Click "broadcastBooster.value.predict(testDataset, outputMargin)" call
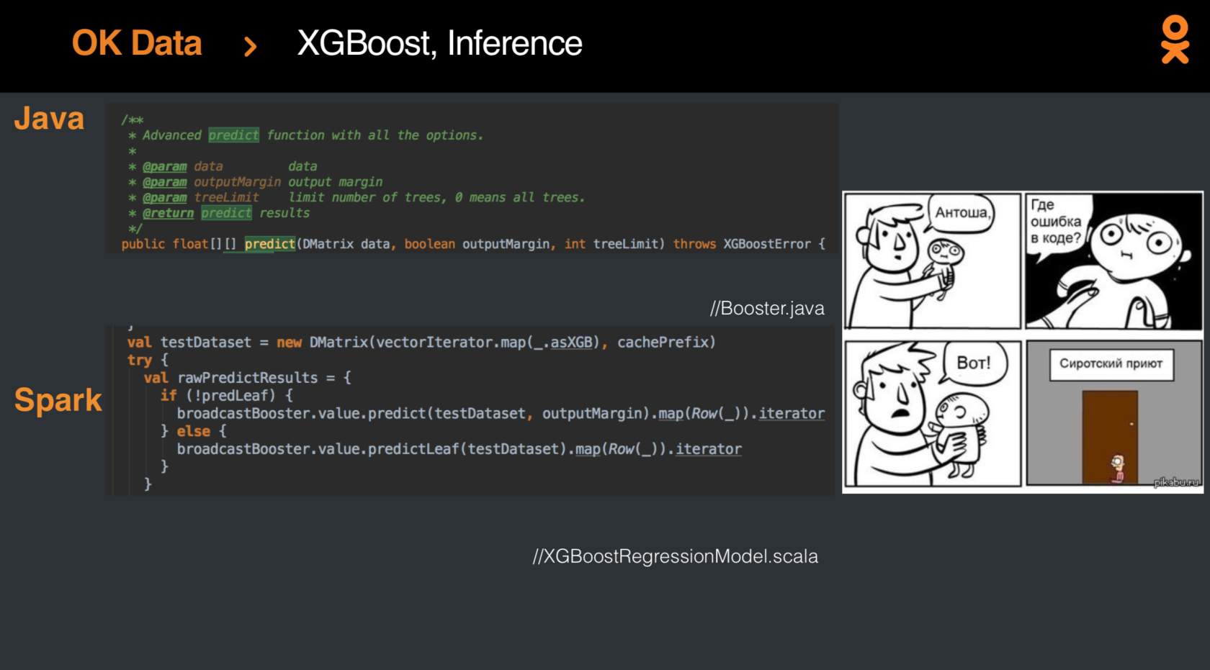The width and height of the screenshot is (1210, 670). [414, 414]
